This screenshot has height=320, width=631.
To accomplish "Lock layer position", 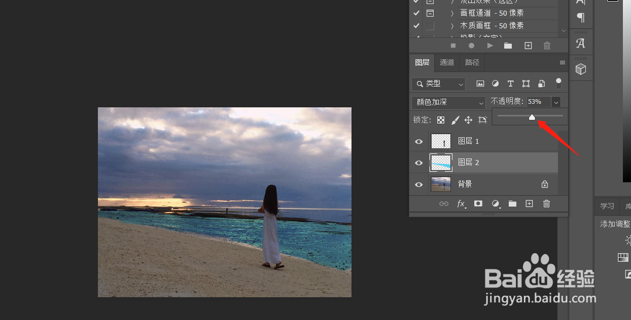I will tap(468, 120).
